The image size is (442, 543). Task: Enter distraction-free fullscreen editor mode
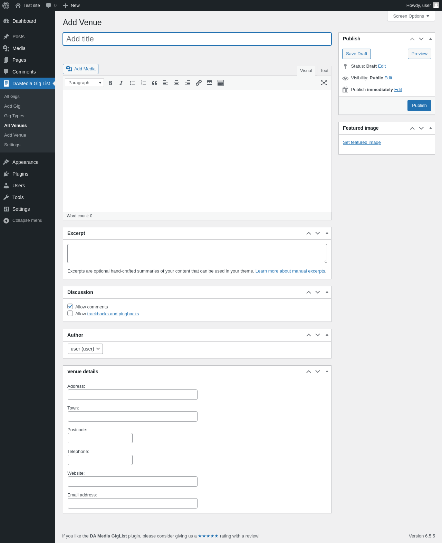324,83
